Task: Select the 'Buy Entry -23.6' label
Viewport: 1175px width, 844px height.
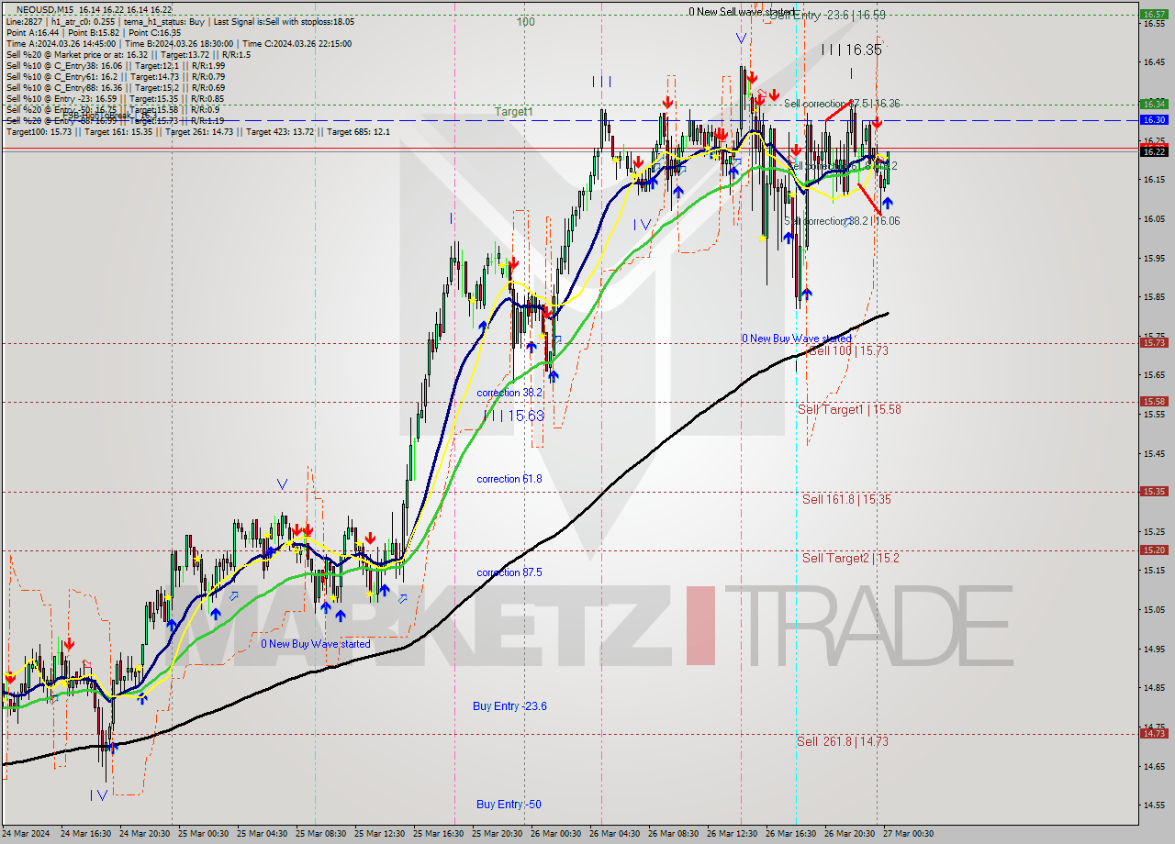Action: pos(510,705)
